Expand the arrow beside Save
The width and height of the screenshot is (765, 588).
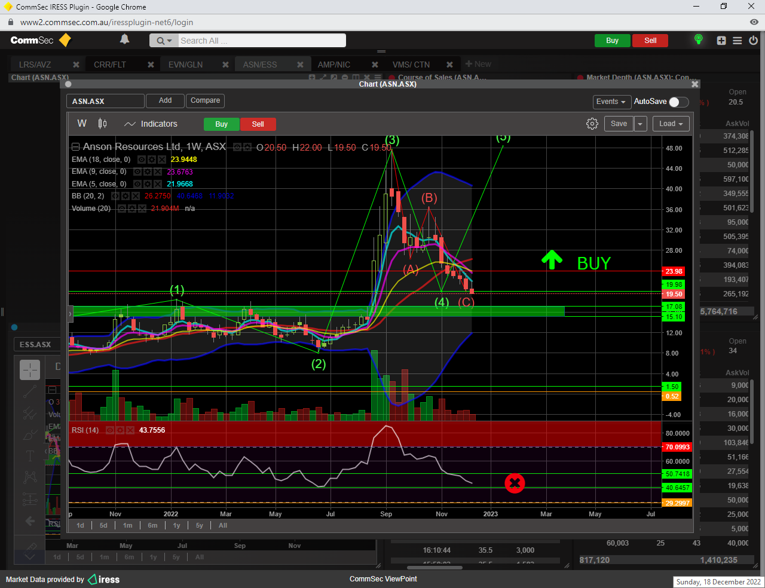point(640,124)
